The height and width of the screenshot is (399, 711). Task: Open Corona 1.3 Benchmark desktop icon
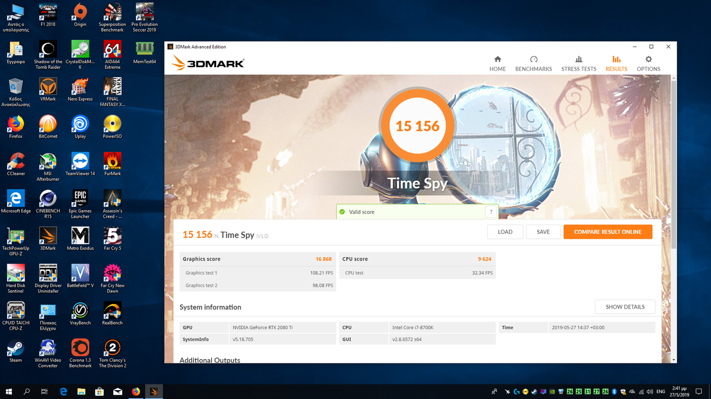pyautogui.click(x=80, y=353)
